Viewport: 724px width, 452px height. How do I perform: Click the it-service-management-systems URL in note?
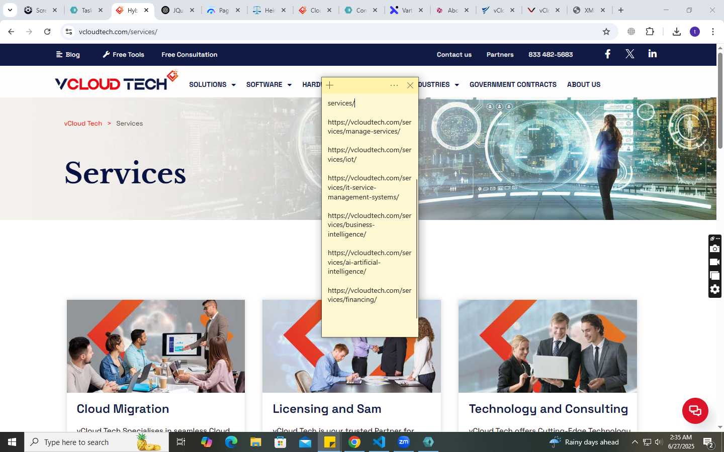370,187
